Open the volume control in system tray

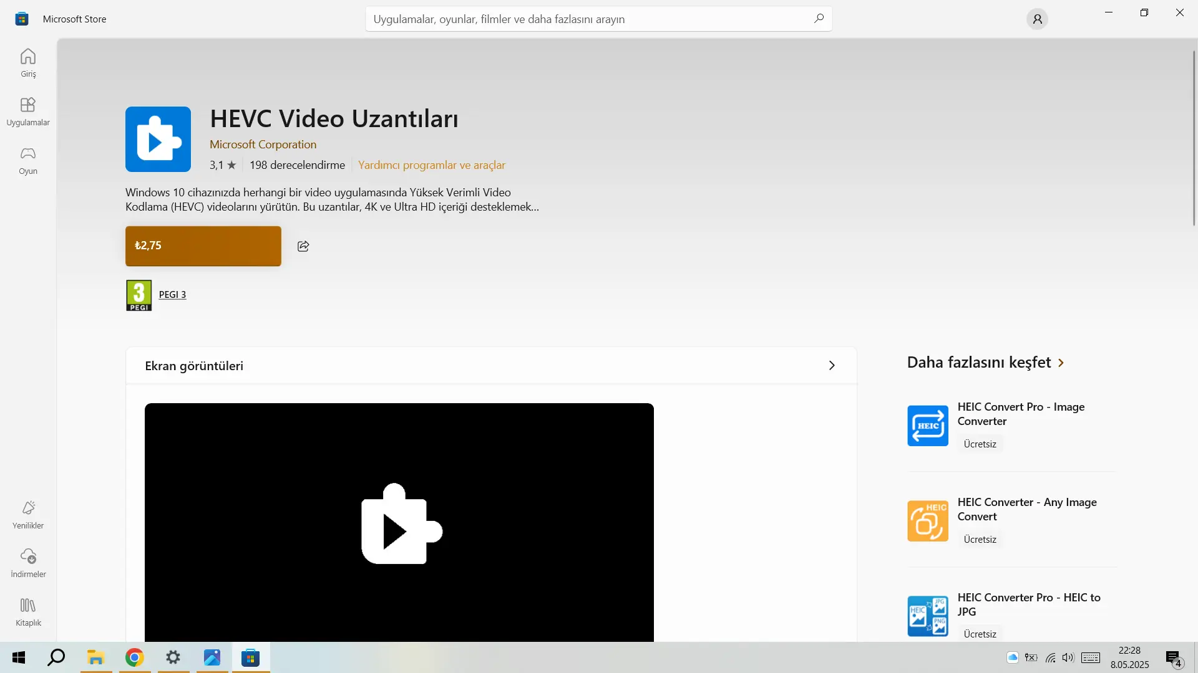(x=1068, y=657)
